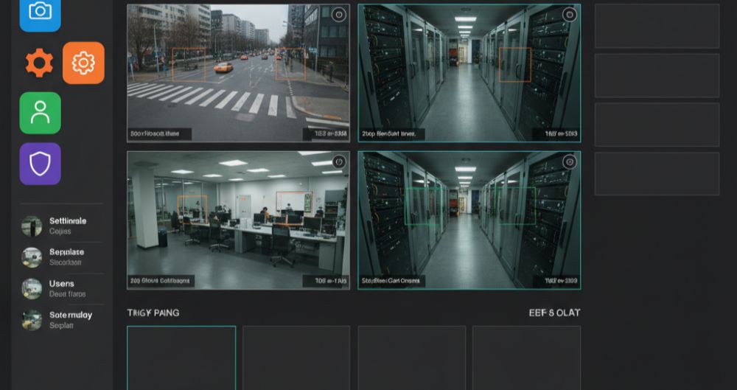
Task: Click the timestamp on the street feed
Action: [326, 134]
